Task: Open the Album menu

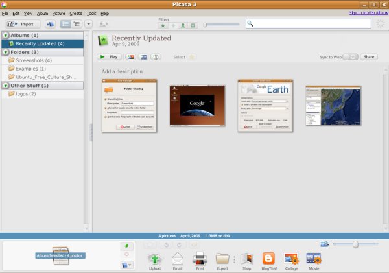Action: tap(42, 14)
